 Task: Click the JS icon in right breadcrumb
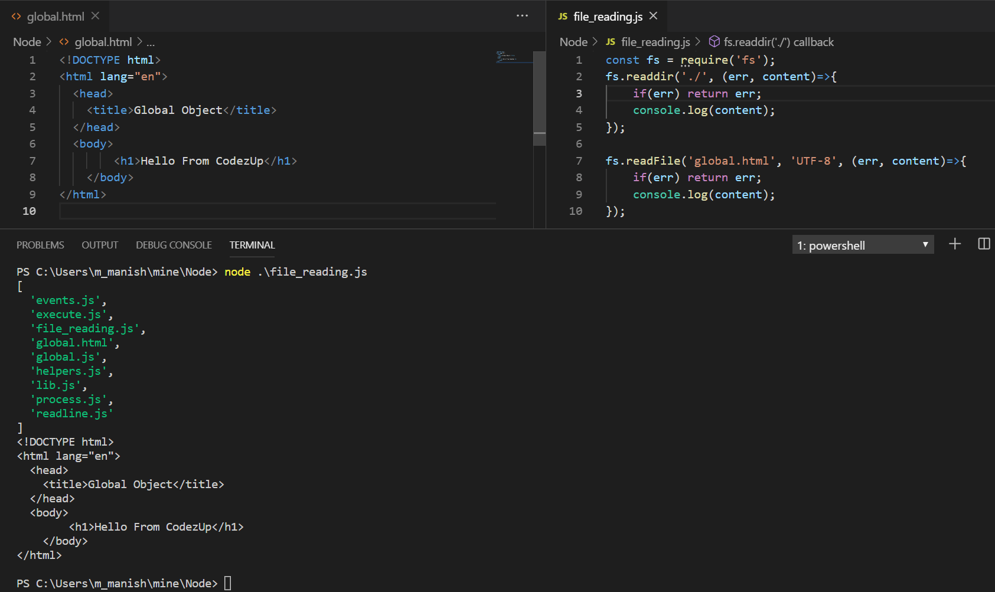pyautogui.click(x=611, y=42)
